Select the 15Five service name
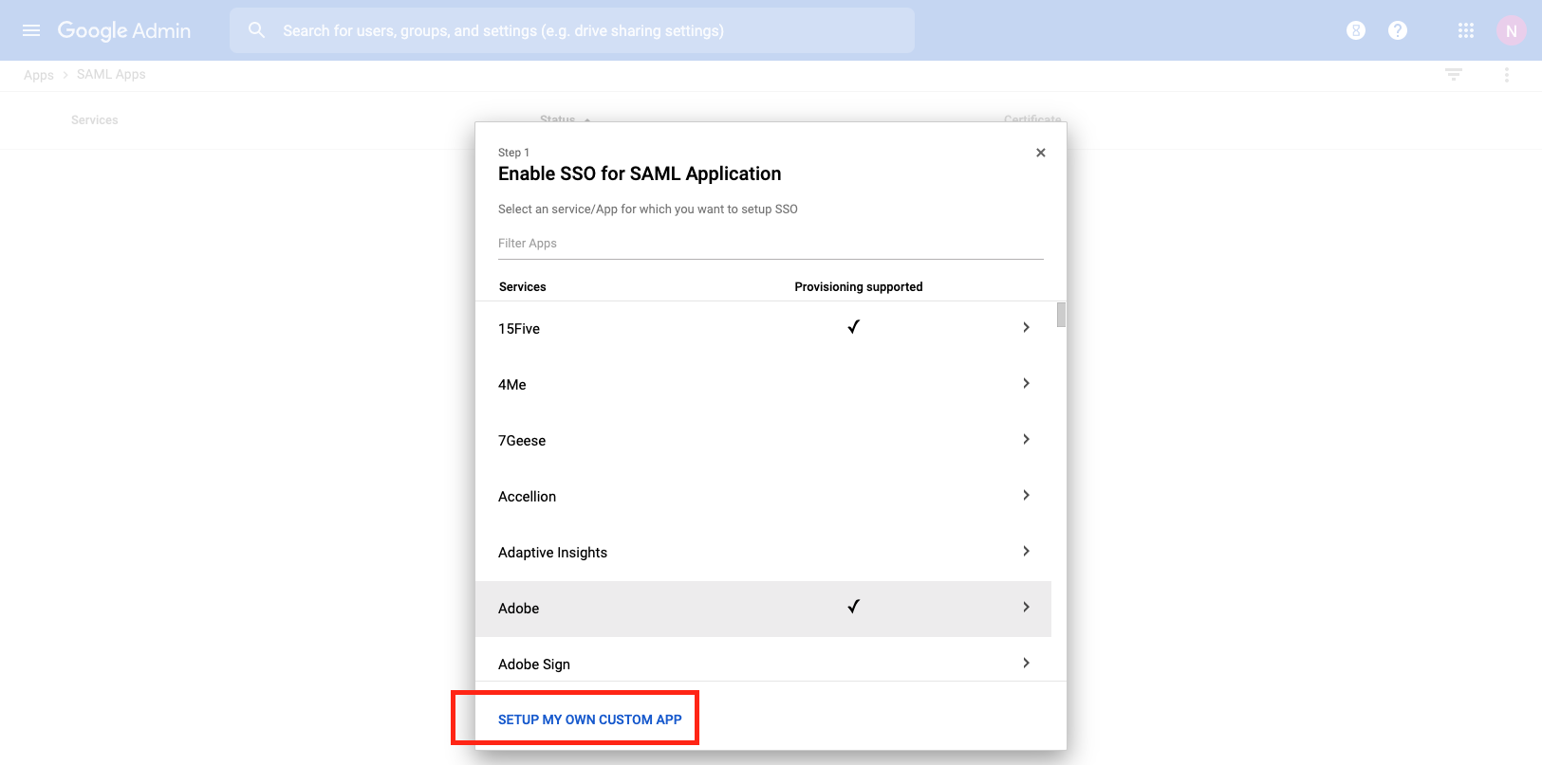The height and width of the screenshot is (765, 1542). 519,329
